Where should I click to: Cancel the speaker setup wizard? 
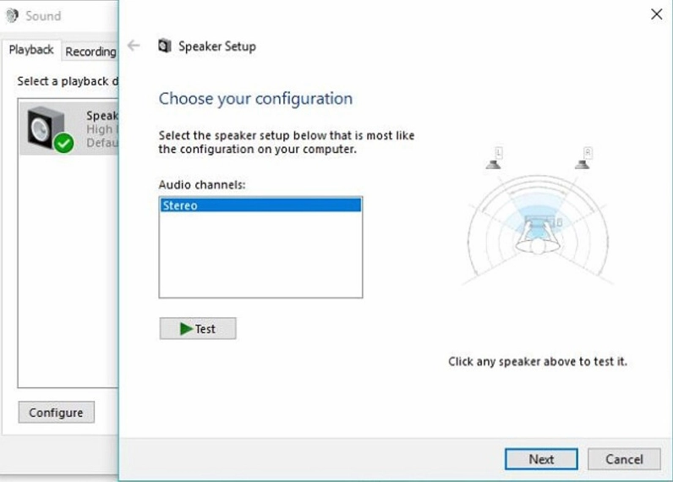click(625, 459)
